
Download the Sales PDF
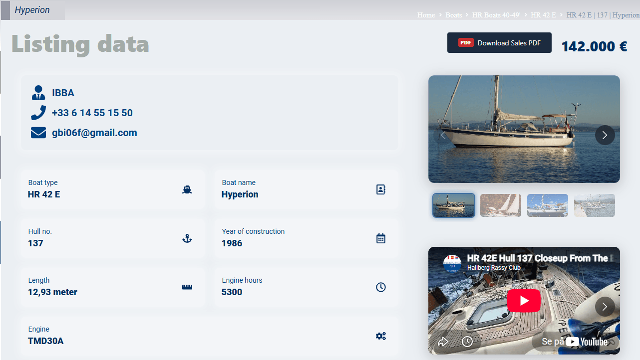point(499,43)
